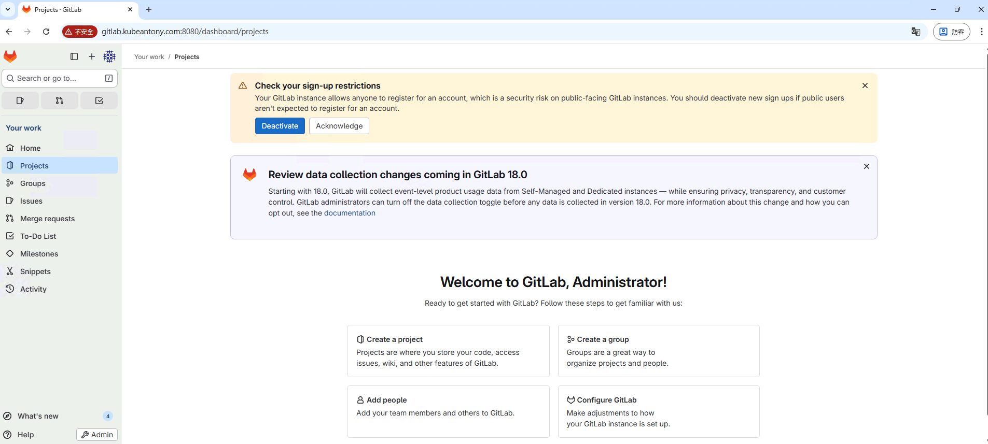
Task: Open the Chrome three-dot menu
Action: 982,32
